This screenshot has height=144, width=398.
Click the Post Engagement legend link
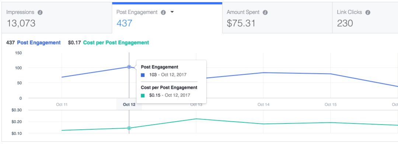(39, 43)
